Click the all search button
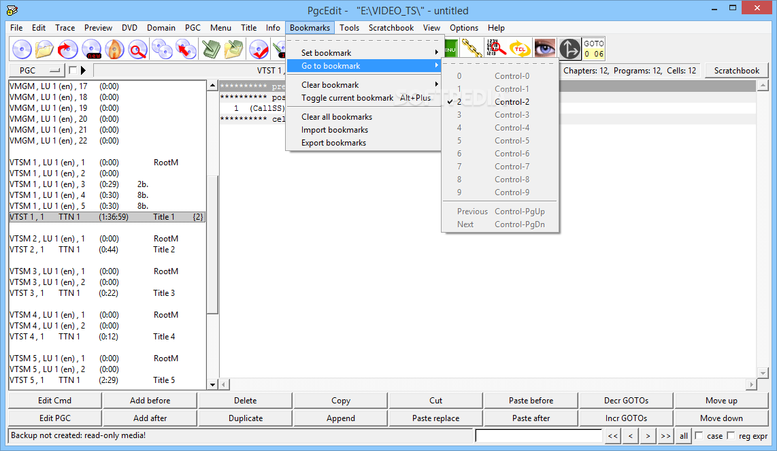The width and height of the screenshot is (777, 451). point(683,436)
